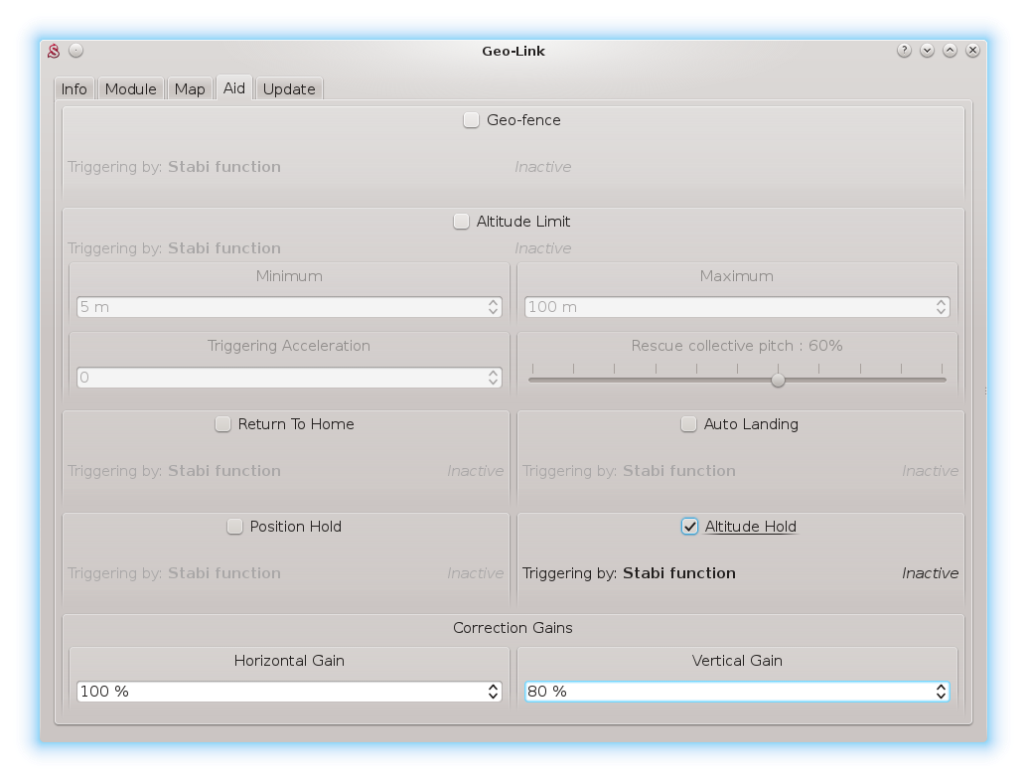Go to the Update tab
The height and width of the screenshot is (782, 1027).
289,89
